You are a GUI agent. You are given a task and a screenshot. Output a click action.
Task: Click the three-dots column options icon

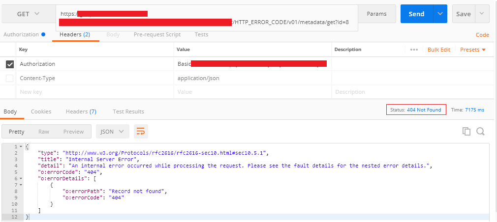(414, 50)
